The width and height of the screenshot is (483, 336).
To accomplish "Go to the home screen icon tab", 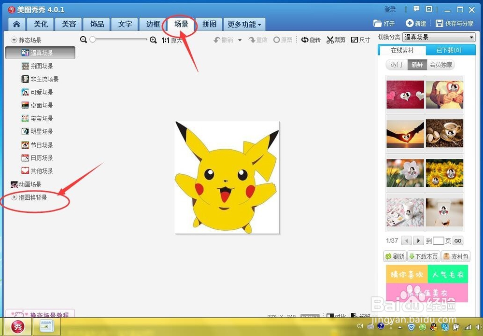I will pos(16,24).
